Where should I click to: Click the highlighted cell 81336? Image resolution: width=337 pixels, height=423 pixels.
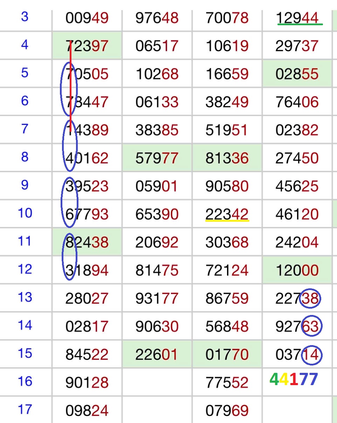[x=227, y=158]
